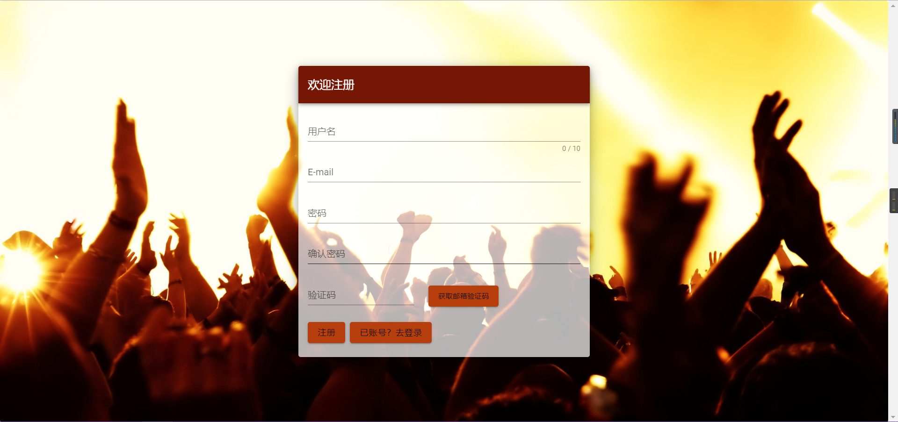Image resolution: width=898 pixels, height=422 pixels.
Task: Open the dark side widget with orange and green bars
Action: pos(894,201)
